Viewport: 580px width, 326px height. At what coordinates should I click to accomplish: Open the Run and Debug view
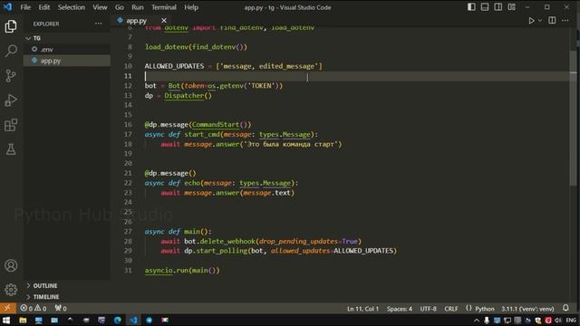(11, 101)
